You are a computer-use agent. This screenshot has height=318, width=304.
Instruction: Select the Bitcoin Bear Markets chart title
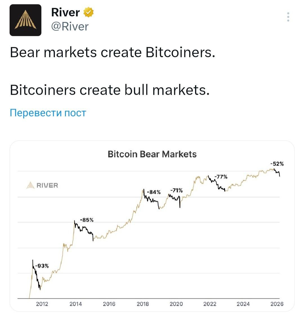[152, 154]
